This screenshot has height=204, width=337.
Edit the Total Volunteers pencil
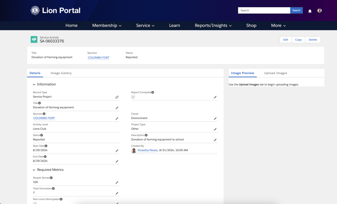(x=117, y=193)
